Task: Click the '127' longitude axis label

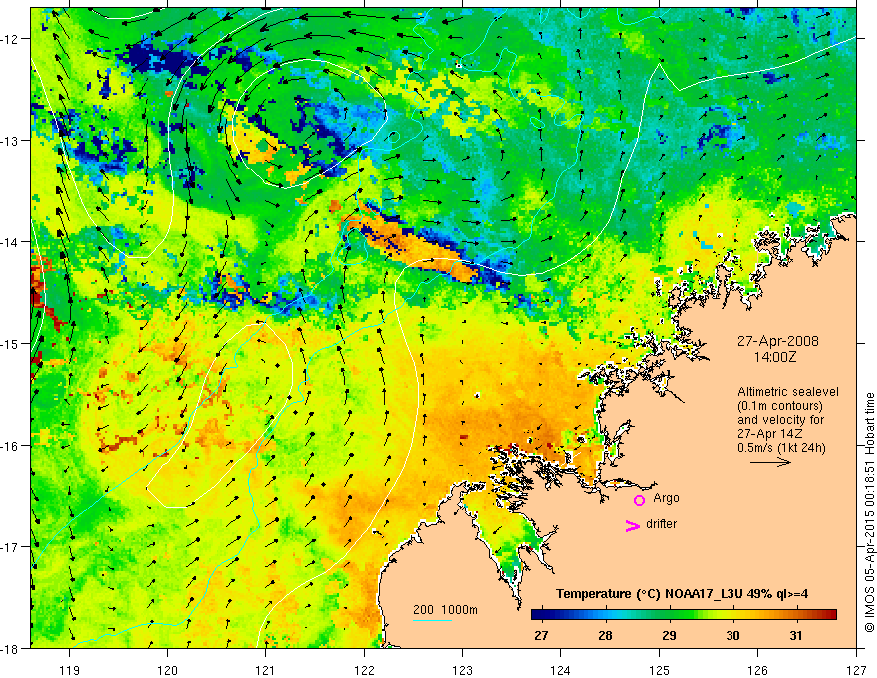Action: (x=856, y=670)
